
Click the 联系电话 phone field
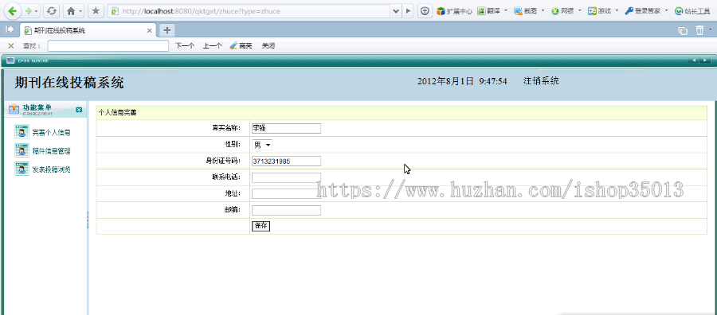[x=286, y=177]
